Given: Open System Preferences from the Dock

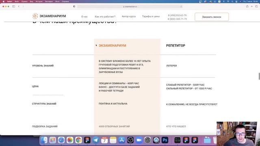Looking at the screenshot, I should click(x=147, y=140).
